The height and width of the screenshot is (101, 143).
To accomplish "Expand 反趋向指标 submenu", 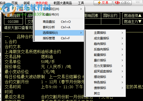I will (x=105, y=49).
